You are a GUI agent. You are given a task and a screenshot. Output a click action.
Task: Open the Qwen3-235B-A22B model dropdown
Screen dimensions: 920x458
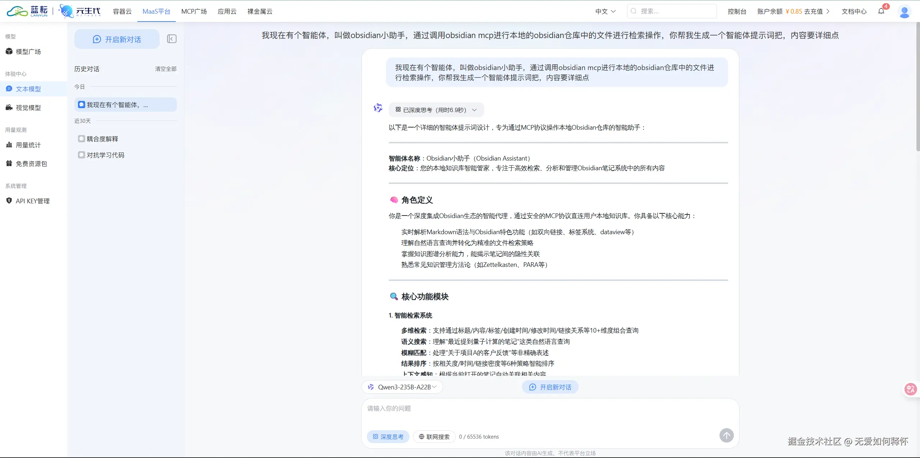[402, 387]
